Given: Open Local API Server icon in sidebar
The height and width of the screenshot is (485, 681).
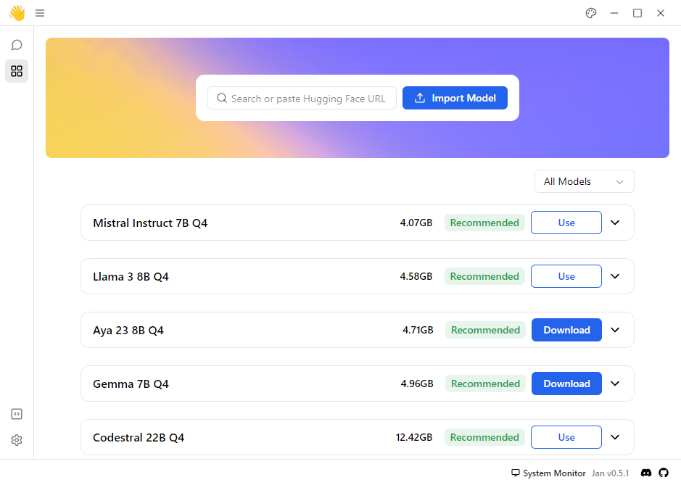Looking at the screenshot, I should [x=17, y=414].
